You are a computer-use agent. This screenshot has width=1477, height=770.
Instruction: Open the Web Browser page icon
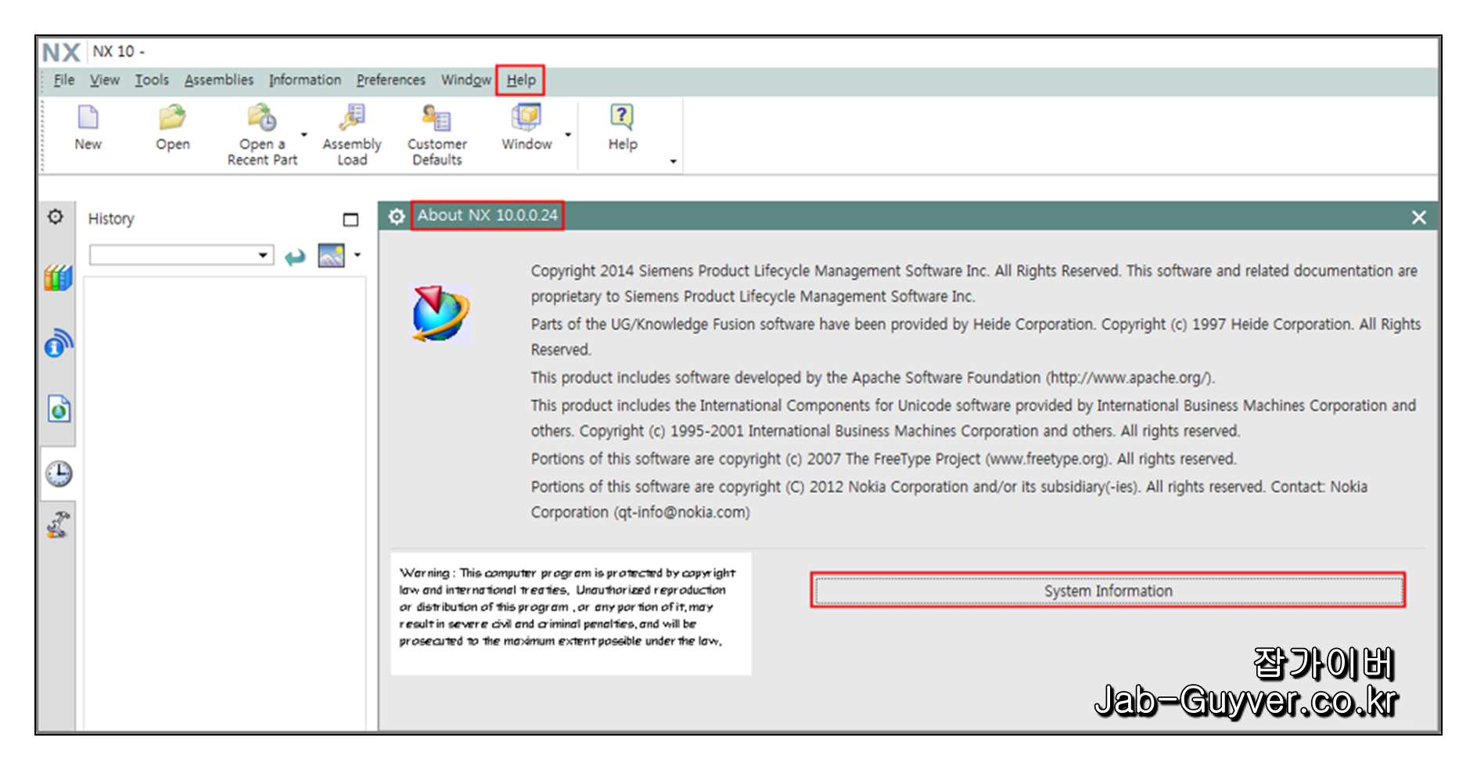(x=59, y=408)
